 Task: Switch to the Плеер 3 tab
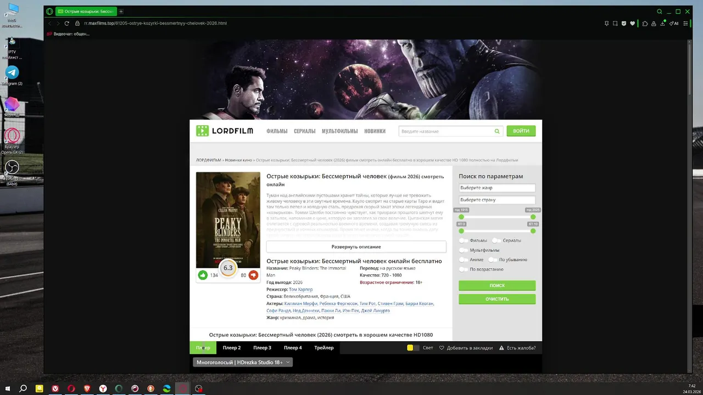coord(262,348)
